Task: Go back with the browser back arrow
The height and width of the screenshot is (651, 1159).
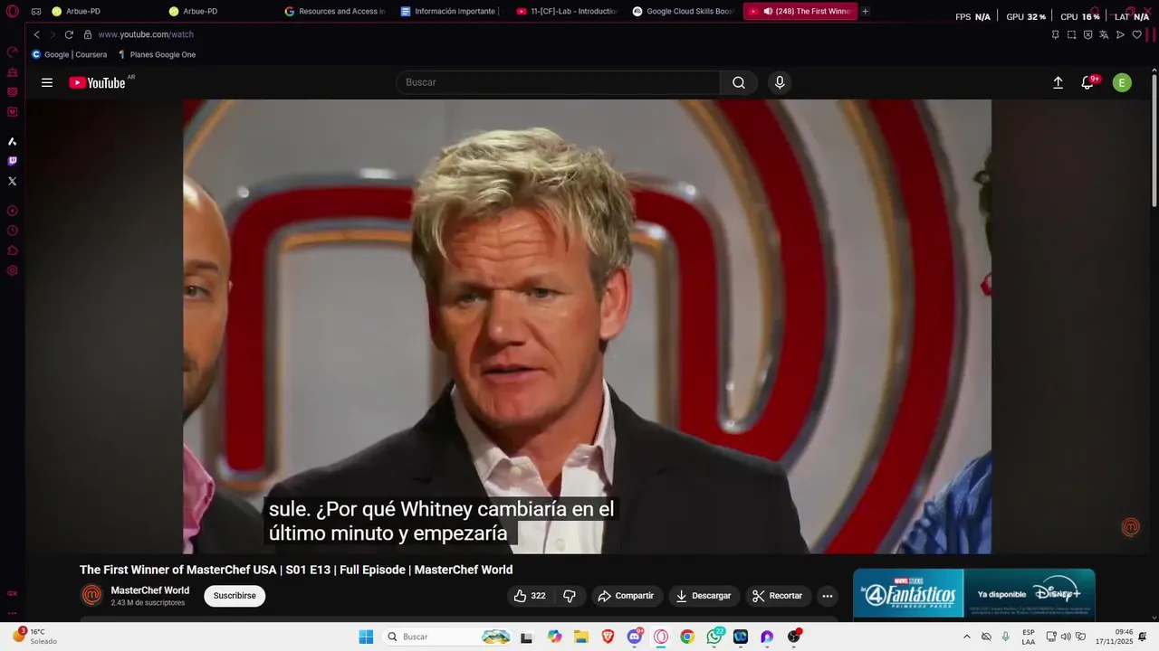Action: tap(36, 34)
